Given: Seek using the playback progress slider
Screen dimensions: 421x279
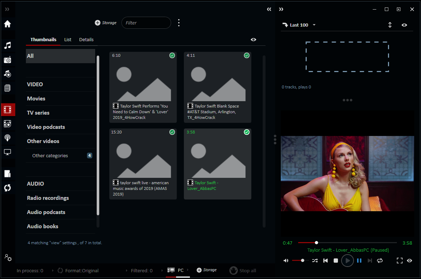Looking at the screenshot, I should click(347, 243).
